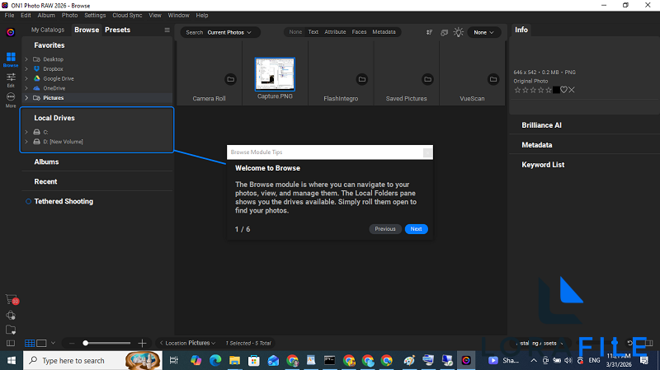Expand the OneDrive favorite folder
660x370 pixels.
[26, 88]
